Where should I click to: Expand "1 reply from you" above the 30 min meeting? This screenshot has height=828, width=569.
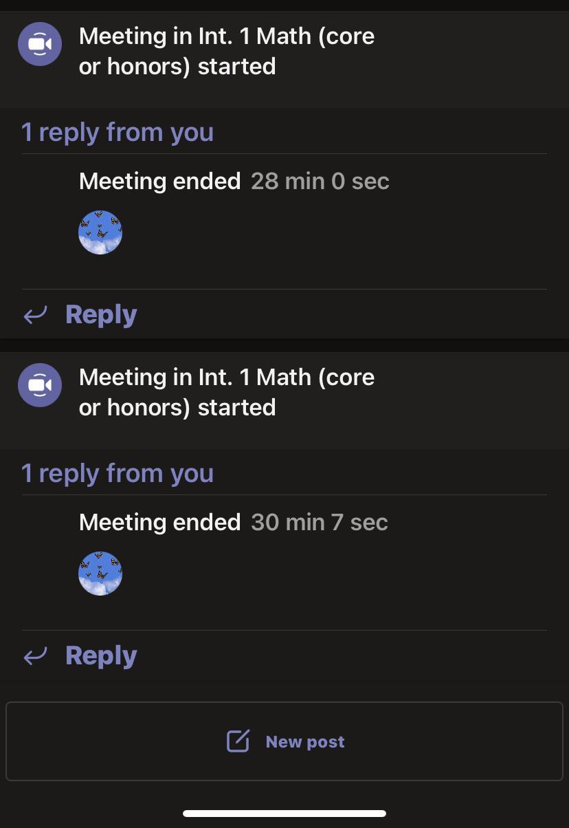[118, 473]
